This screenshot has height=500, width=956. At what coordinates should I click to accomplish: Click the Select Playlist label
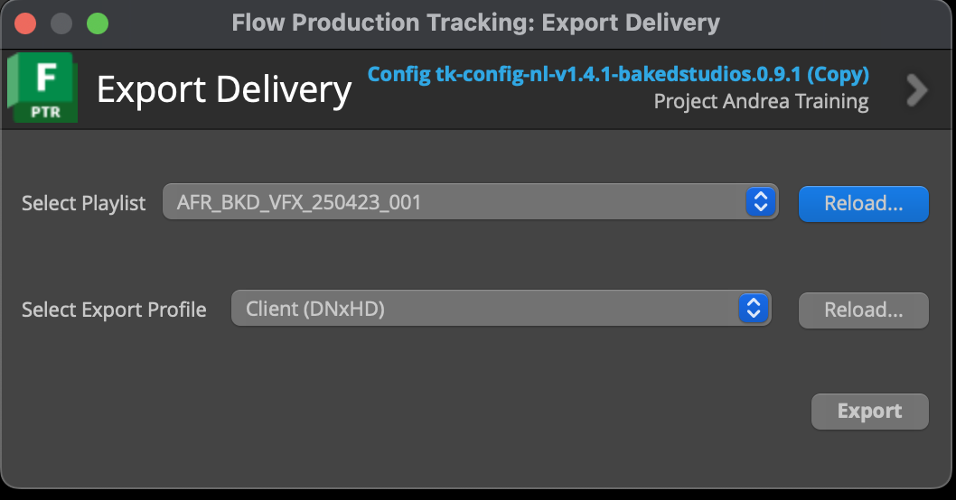(83, 203)
